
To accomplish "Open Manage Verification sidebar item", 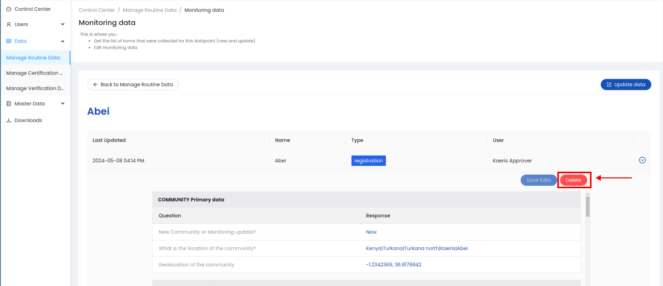I will [35, 88].
